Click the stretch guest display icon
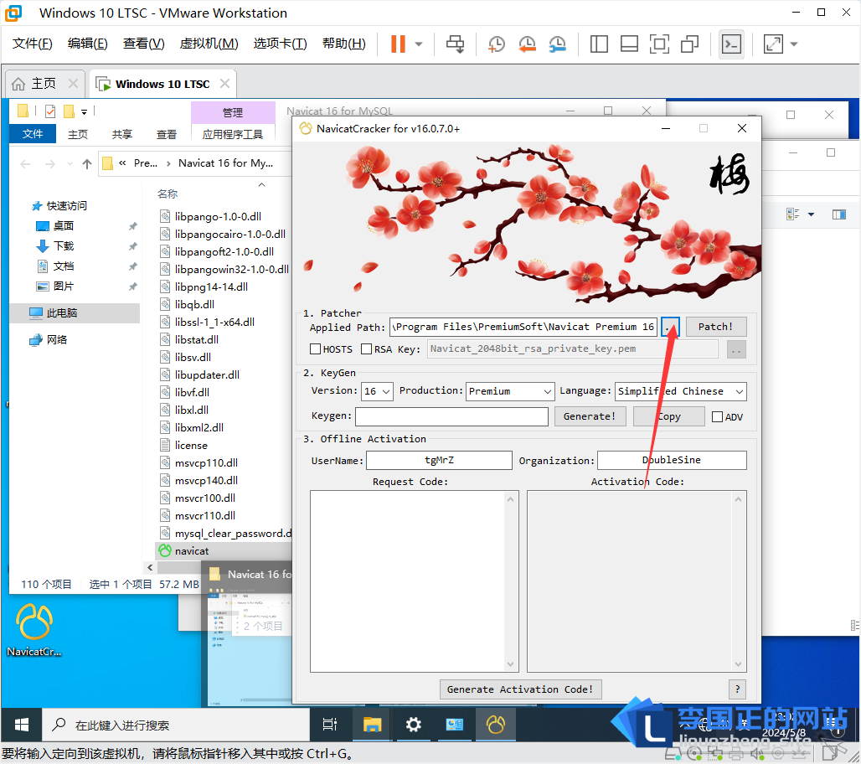 tap(773, 44)
